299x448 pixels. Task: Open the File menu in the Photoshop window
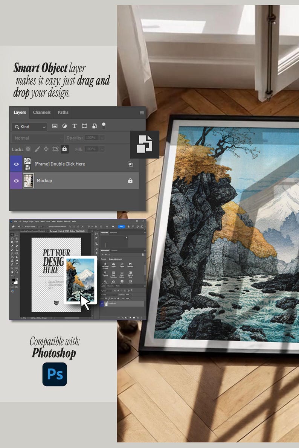pos(15,221)
